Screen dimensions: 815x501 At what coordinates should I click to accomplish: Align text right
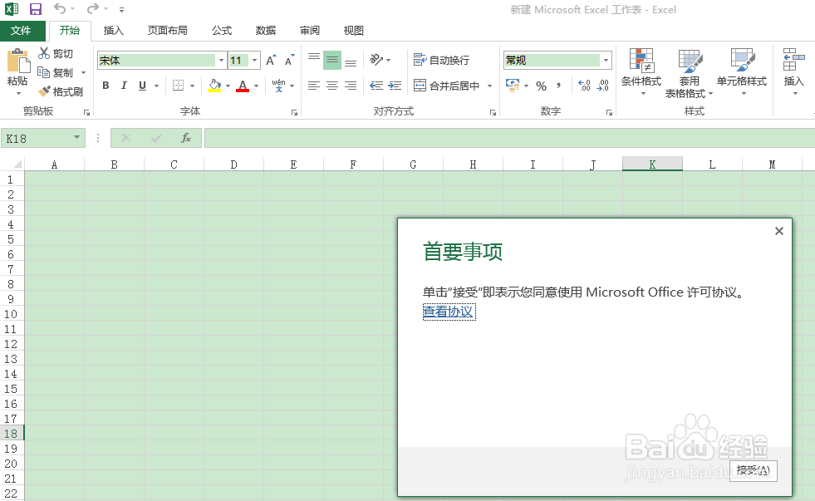[351, 86]
